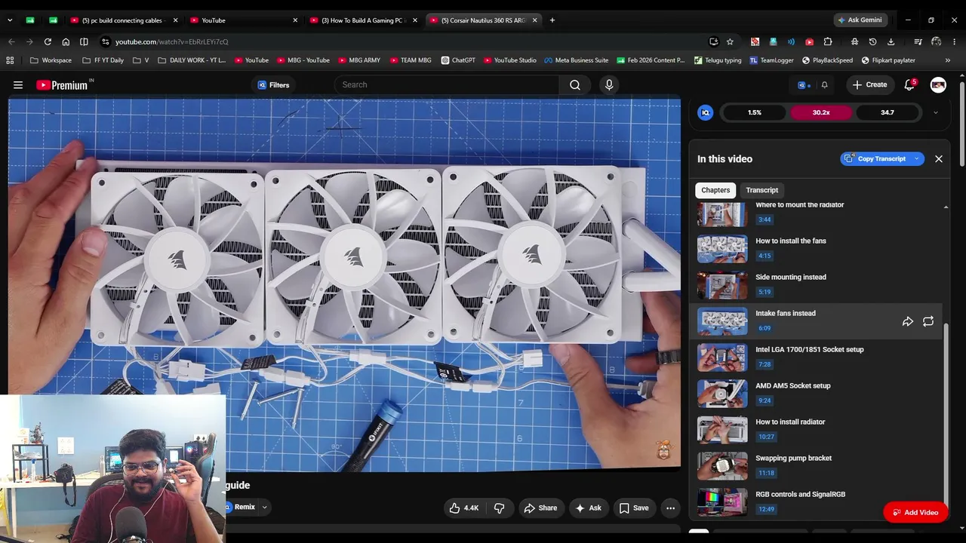Click the split view icon near address bar
The width and height of the screenshot is (966, 543).
[84, 41]
